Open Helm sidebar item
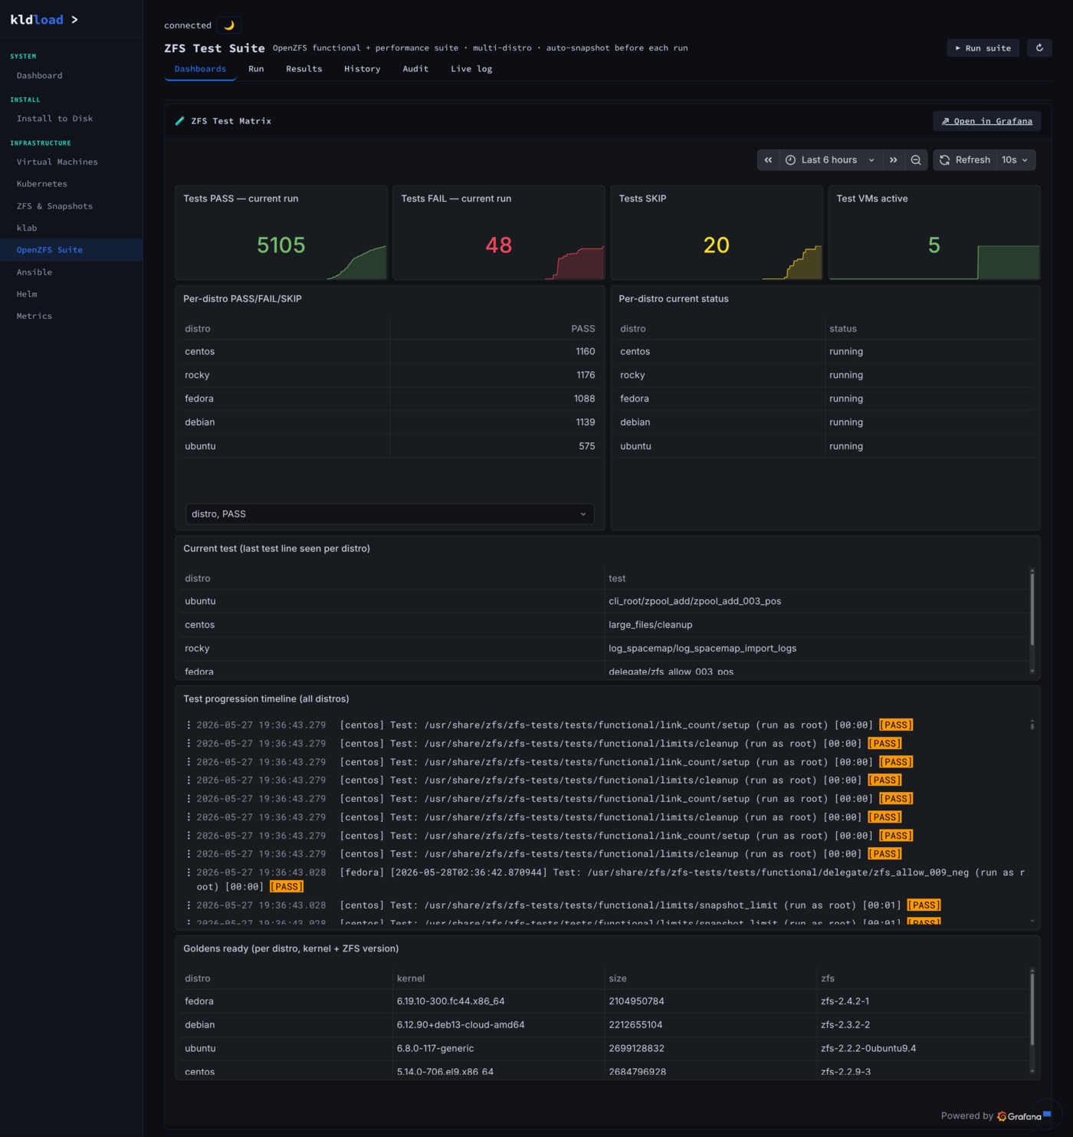1073x1137 pixels. click(x=71, y=294)
